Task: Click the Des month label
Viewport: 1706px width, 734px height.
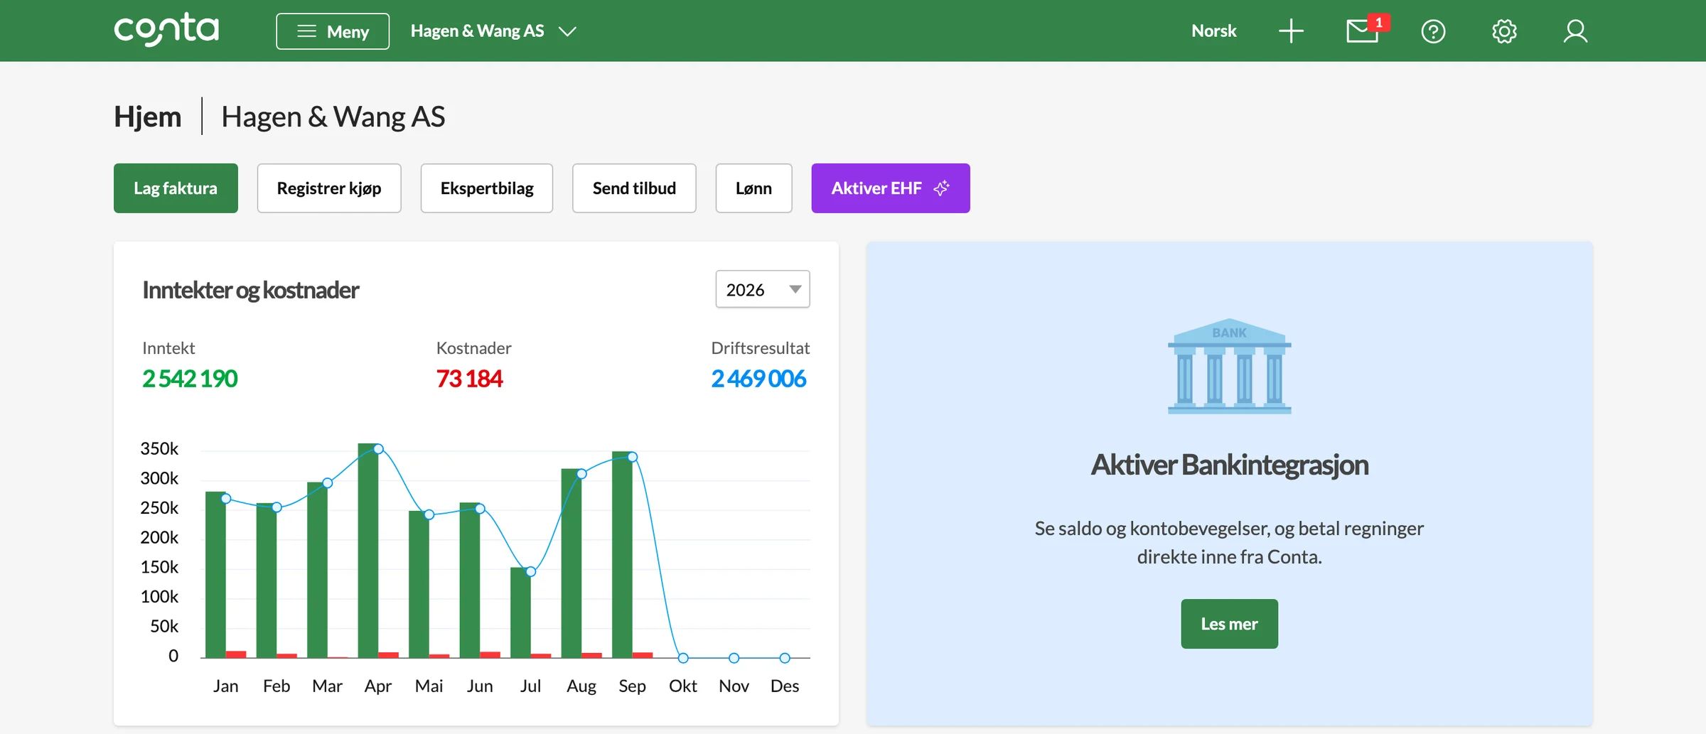Action: [x=785, y=686]
